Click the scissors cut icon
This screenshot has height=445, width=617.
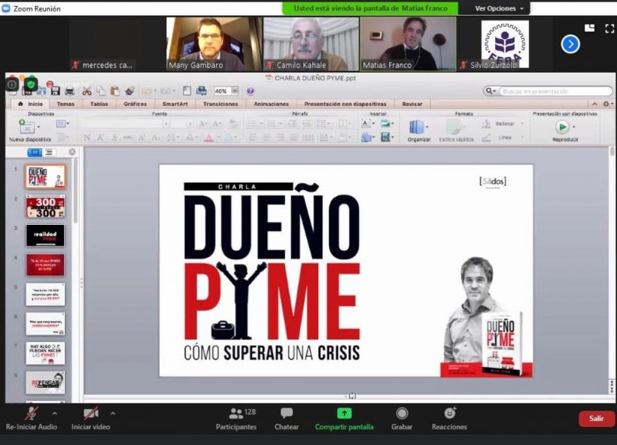(x=87, y=91)
